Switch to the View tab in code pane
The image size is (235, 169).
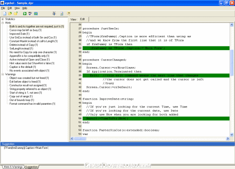(x=73, y=19)
